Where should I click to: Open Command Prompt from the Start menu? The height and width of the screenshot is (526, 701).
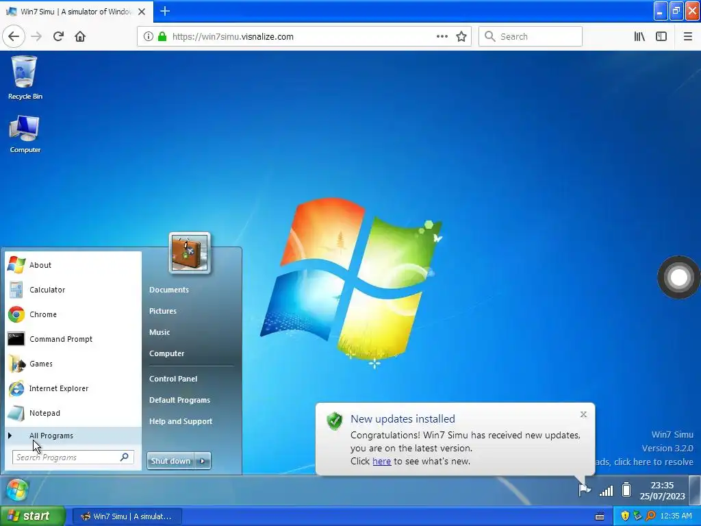coord(73,339)
